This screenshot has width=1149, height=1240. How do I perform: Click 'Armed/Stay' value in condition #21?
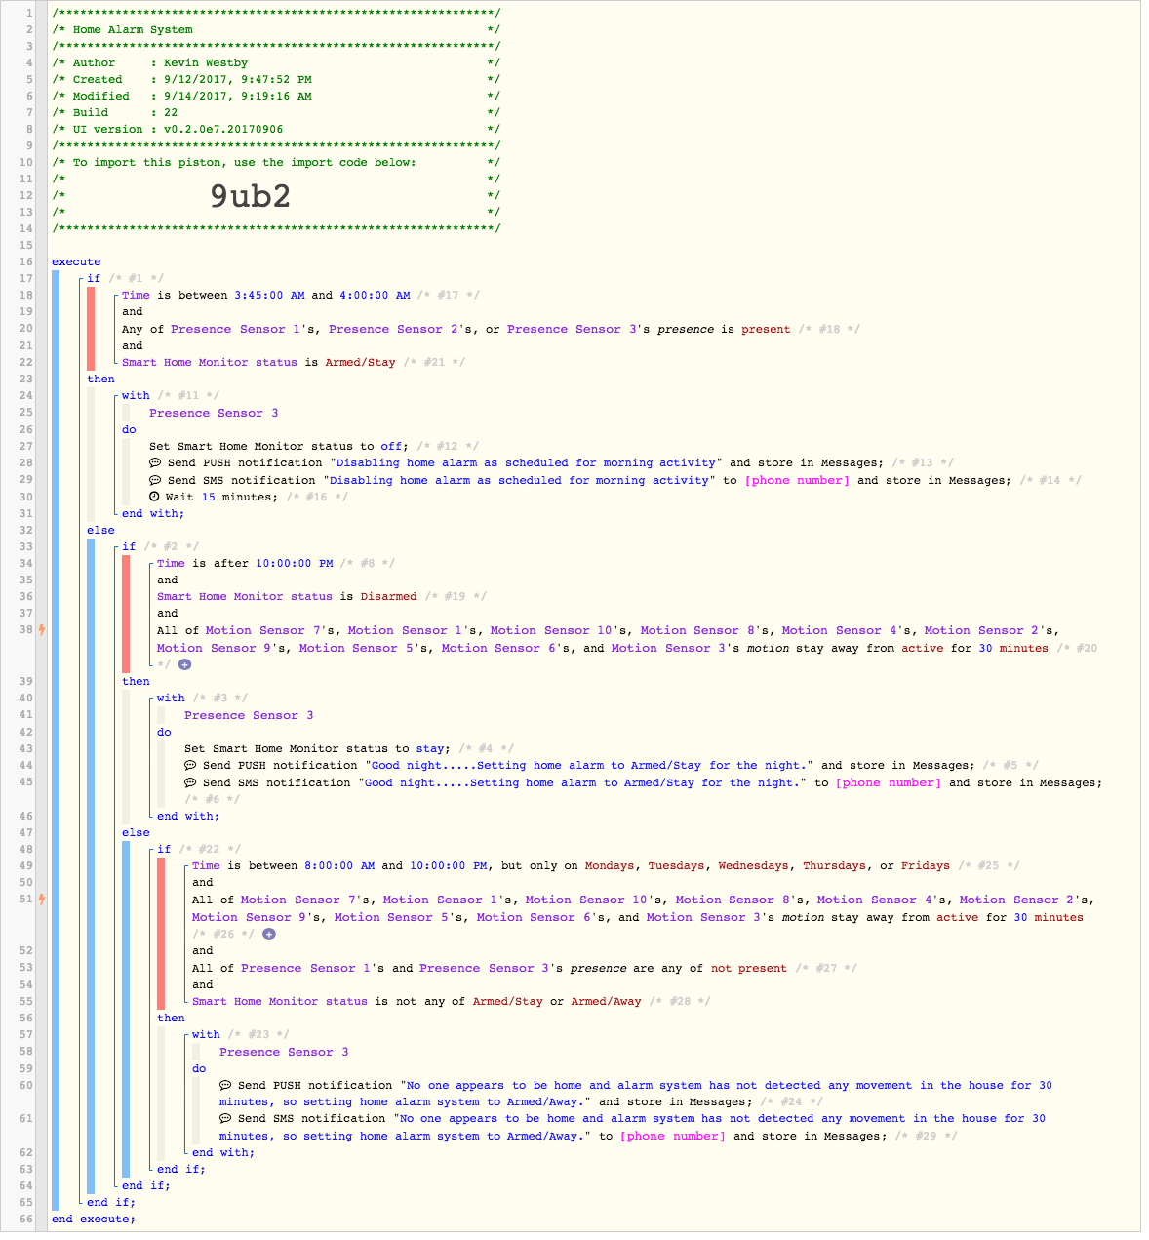click(x=360, y=362)
